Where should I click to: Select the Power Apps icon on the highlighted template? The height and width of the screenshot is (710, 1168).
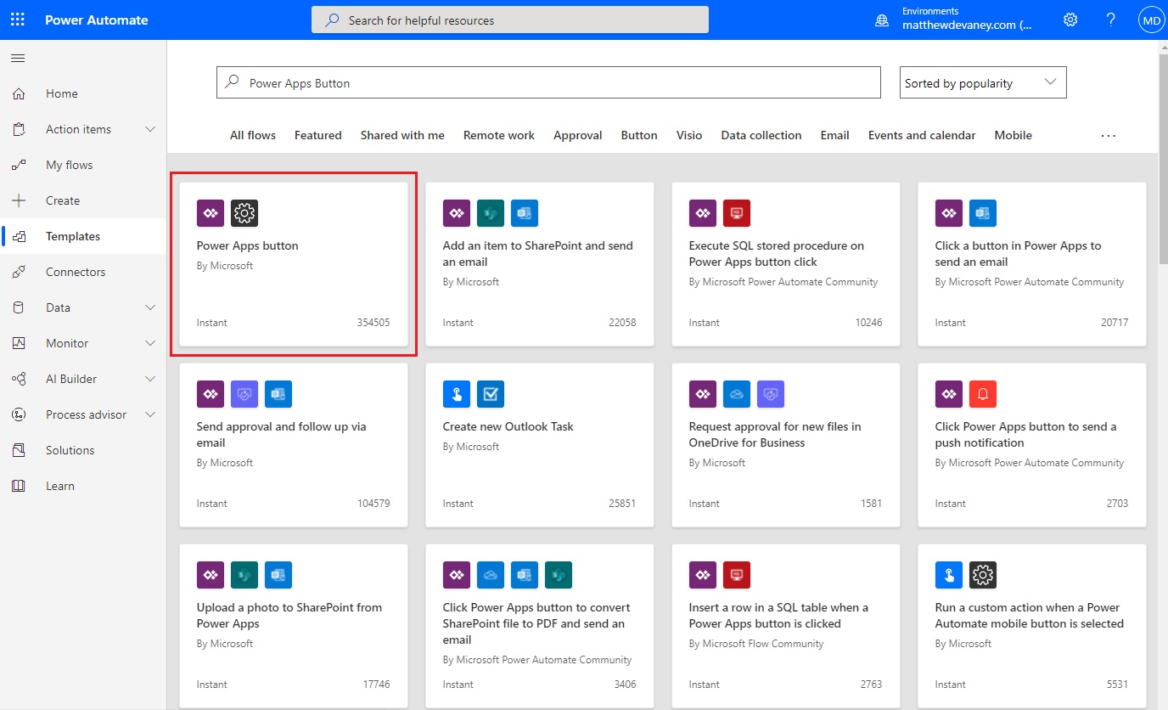(x=210, y=213)
